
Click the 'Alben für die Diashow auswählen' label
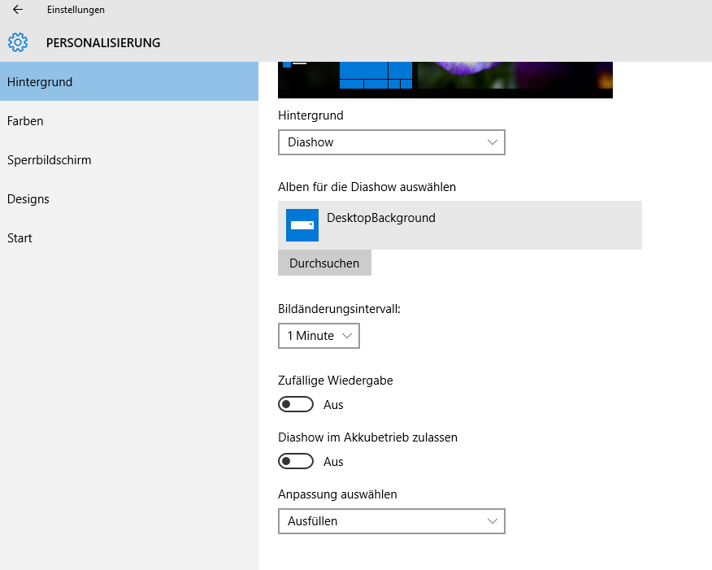coord(367,187)
